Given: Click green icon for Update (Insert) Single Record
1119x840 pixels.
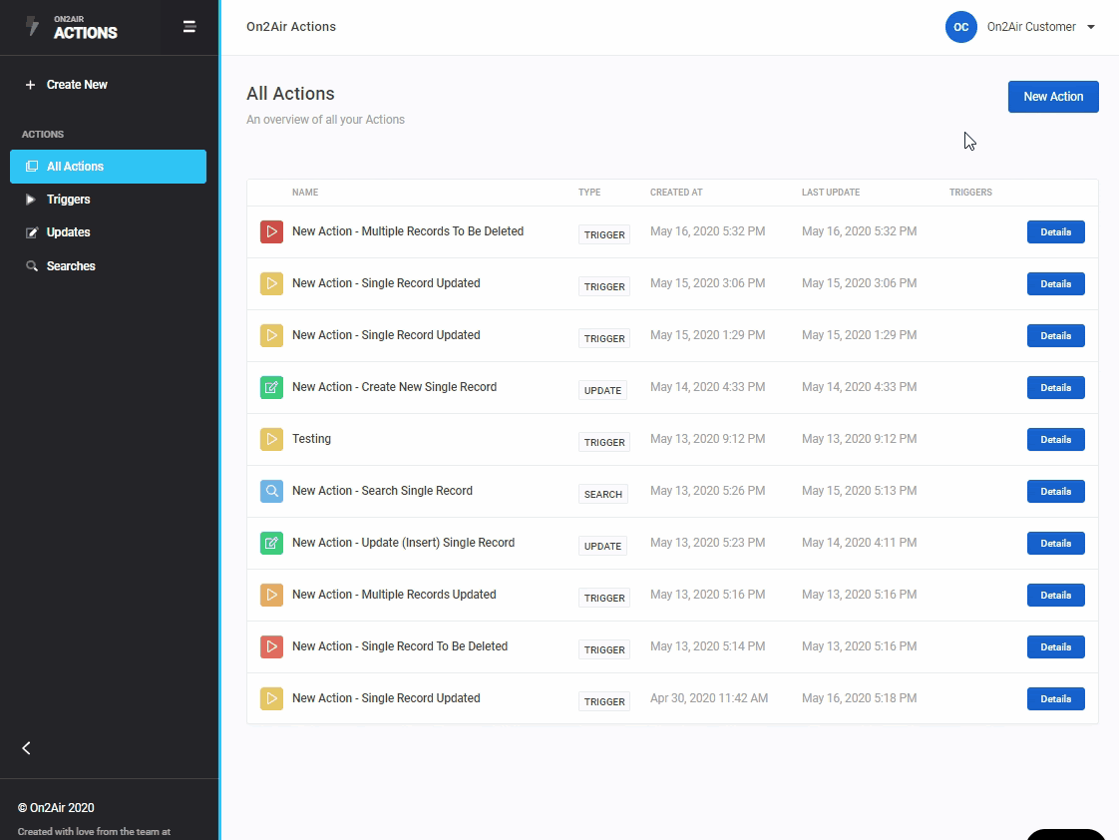Looking at the screenshot, I should 271,543.
